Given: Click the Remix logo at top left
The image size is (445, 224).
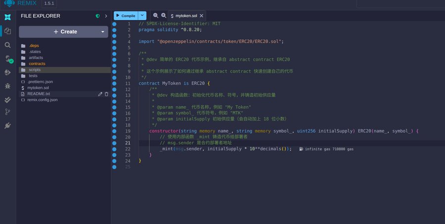Looking at the screenshot, I should point(9,3).
